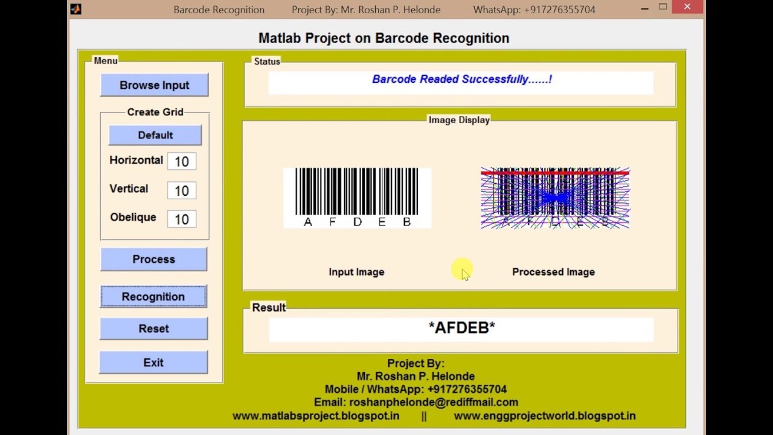Close the Barcode Recognition window

coord(687,8)
